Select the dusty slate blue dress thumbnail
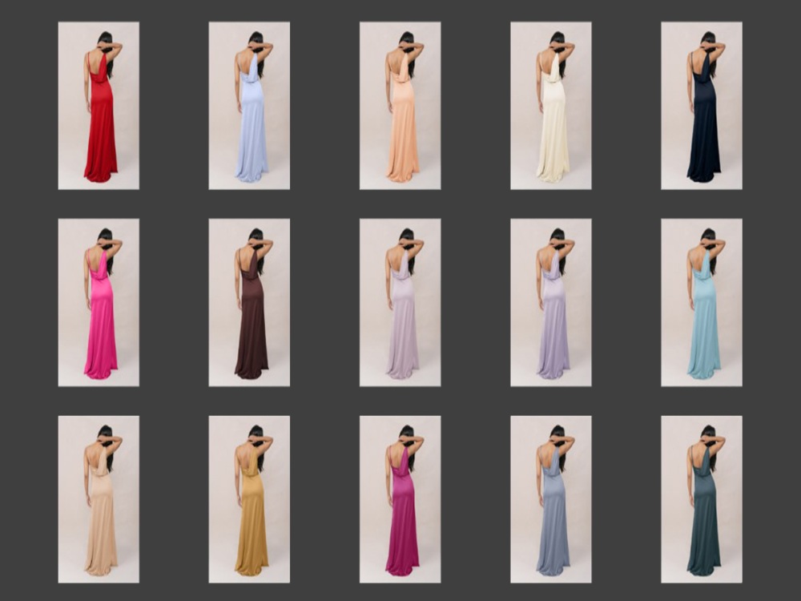Screen dimensions: 801x601 551,499
